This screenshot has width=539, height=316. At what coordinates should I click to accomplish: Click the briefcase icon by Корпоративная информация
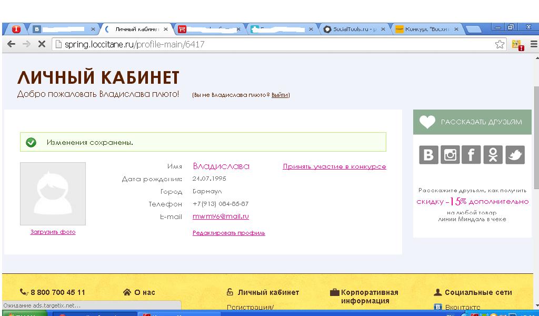coord(334,292)
